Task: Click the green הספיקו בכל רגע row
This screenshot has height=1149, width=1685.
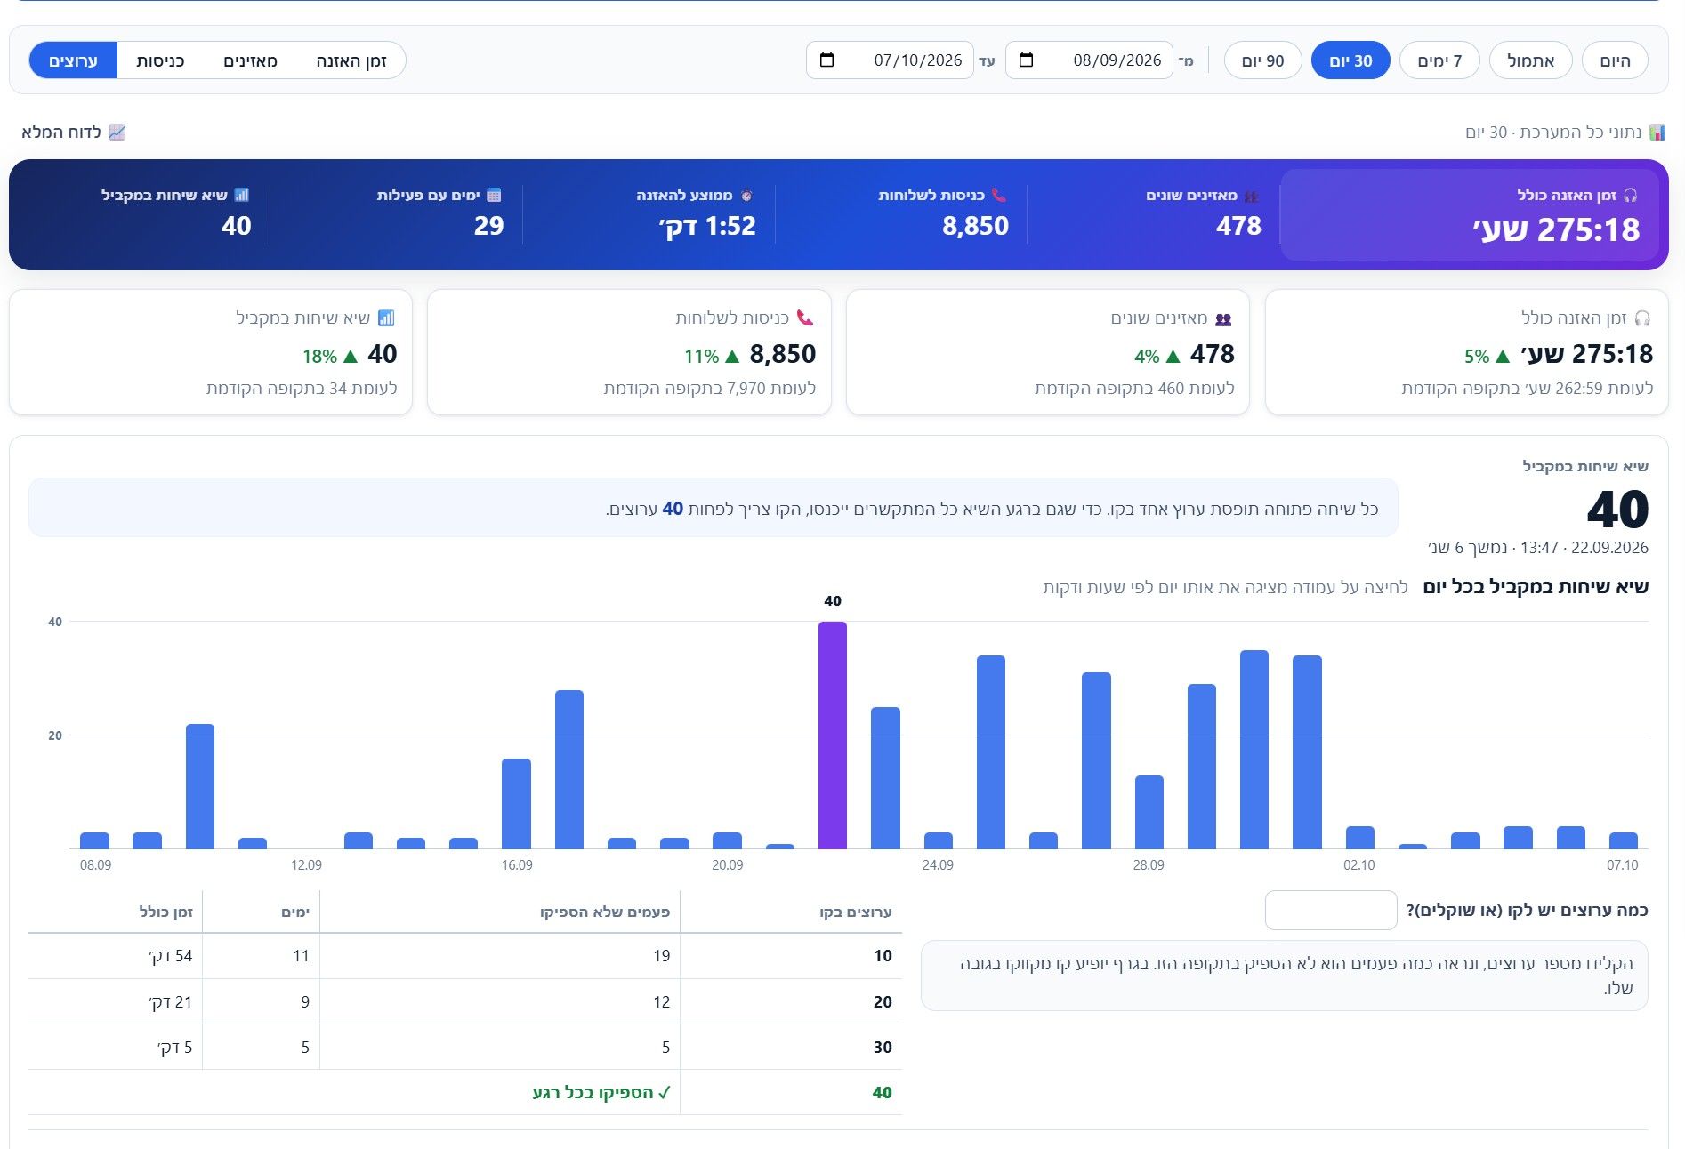Action: [465, 1092]
